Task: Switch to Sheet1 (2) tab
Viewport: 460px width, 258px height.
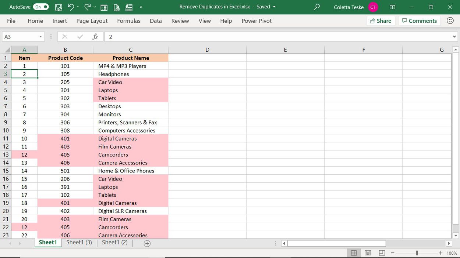Action: pos(115,243)
